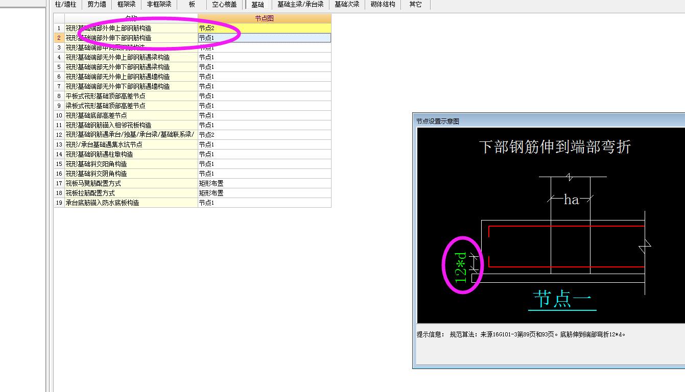The width and height of the screenshot is (685, 392).
Task: Click 矩形布置 value for 筏板马凳筋配置方式
Action: pos(264,183)
